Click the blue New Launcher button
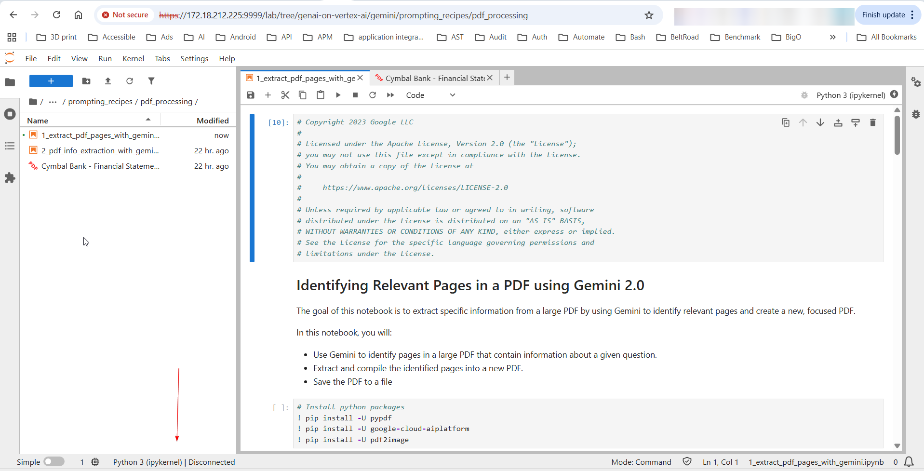 pyautogui.click(x=51, y=81)
